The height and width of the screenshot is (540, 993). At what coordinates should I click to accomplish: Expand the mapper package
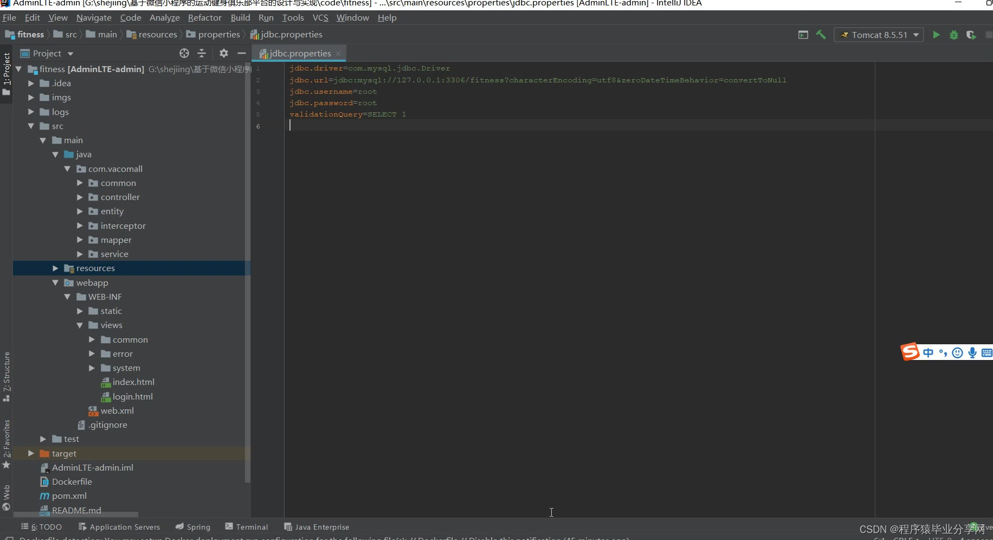[80, 240]
